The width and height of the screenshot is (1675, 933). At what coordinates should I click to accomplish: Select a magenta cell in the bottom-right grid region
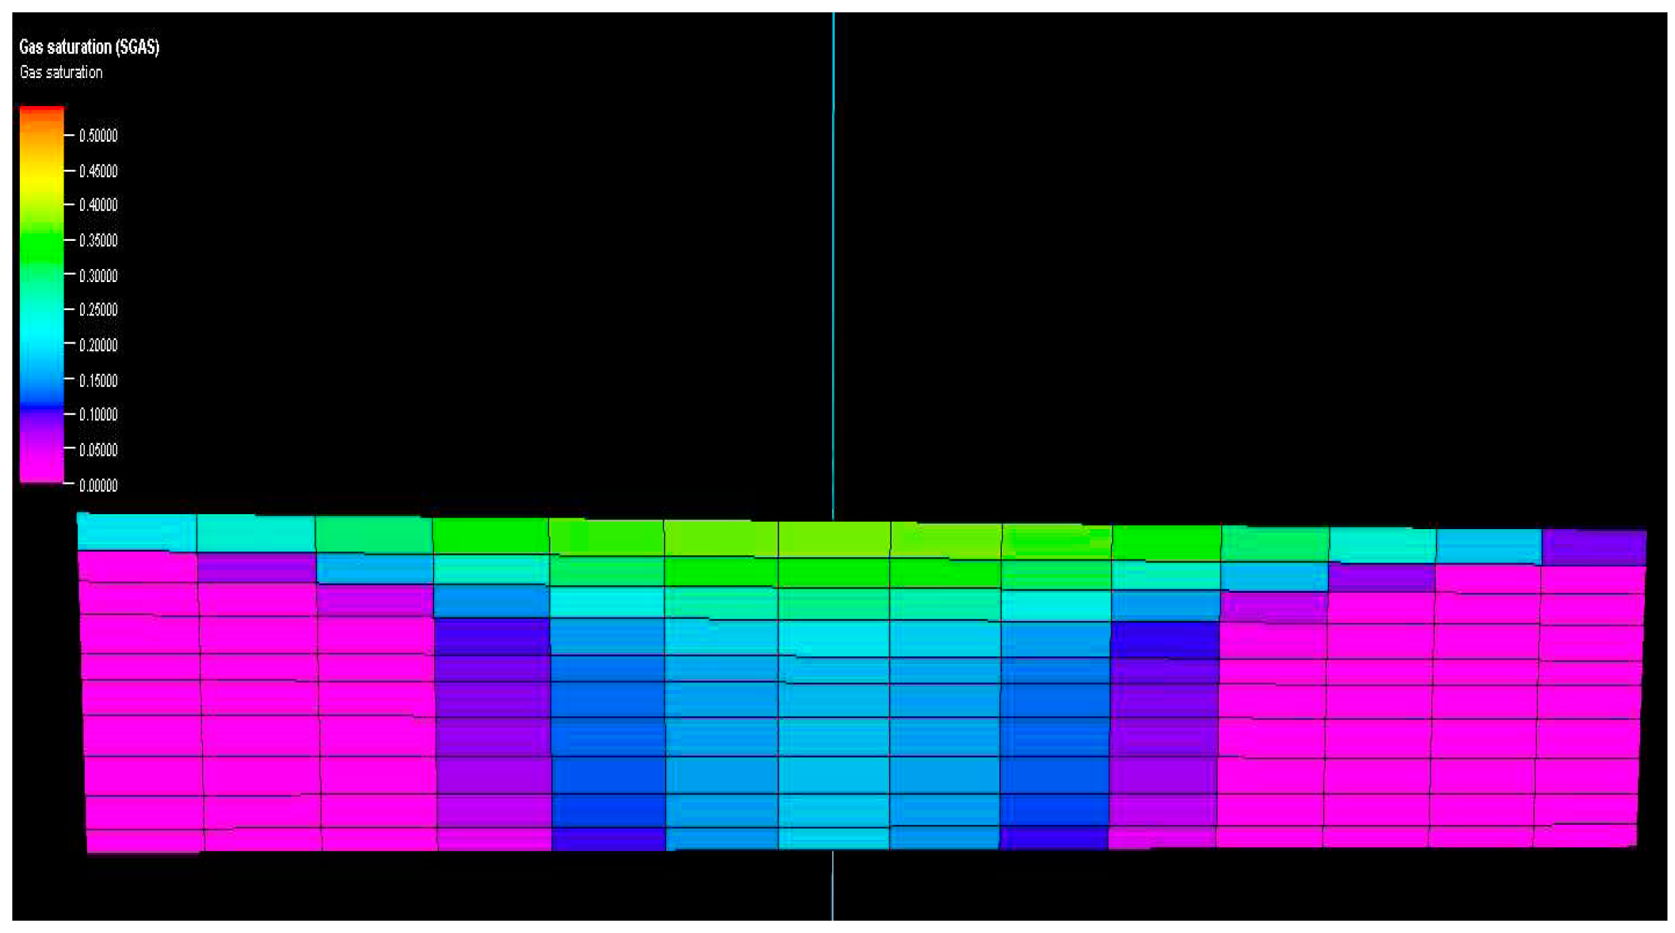tap(1507, 787)
